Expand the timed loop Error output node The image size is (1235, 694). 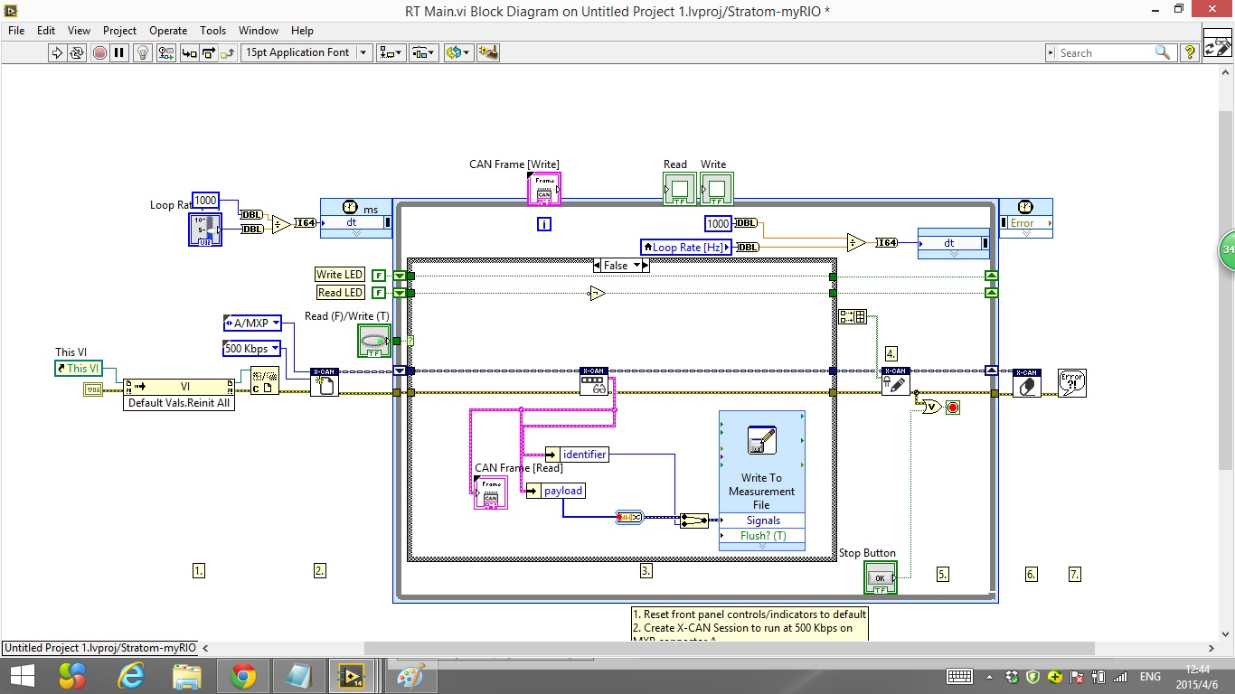1026,232
